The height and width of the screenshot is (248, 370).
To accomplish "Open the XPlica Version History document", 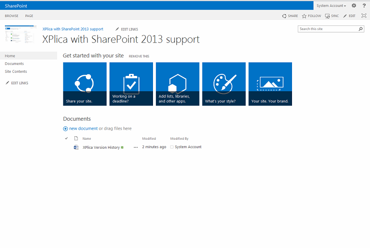I will pyautogui.click(x=101, y=147).
